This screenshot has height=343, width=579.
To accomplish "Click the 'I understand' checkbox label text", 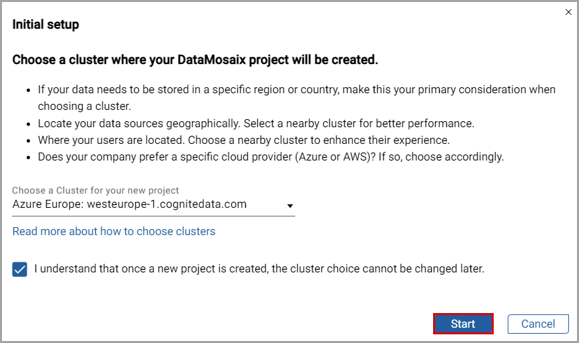I will (259, 269).
